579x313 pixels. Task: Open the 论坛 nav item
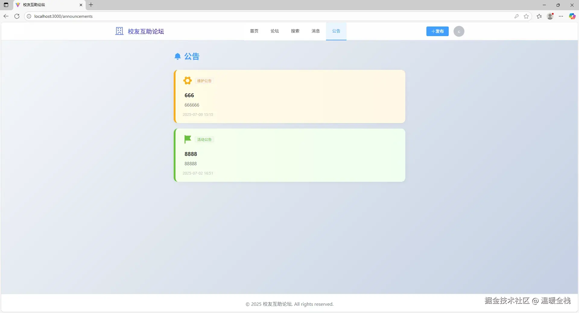[x=275, y=31]
